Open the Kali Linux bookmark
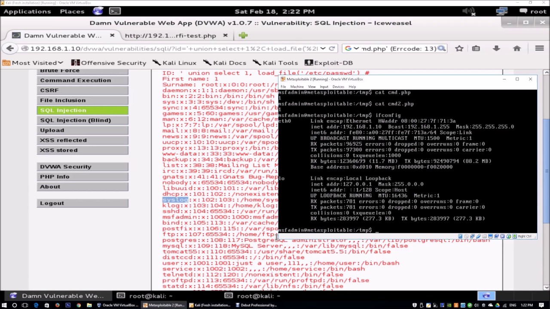 click(174, 63)
